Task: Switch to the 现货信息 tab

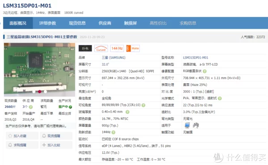Action: [77, 23]
